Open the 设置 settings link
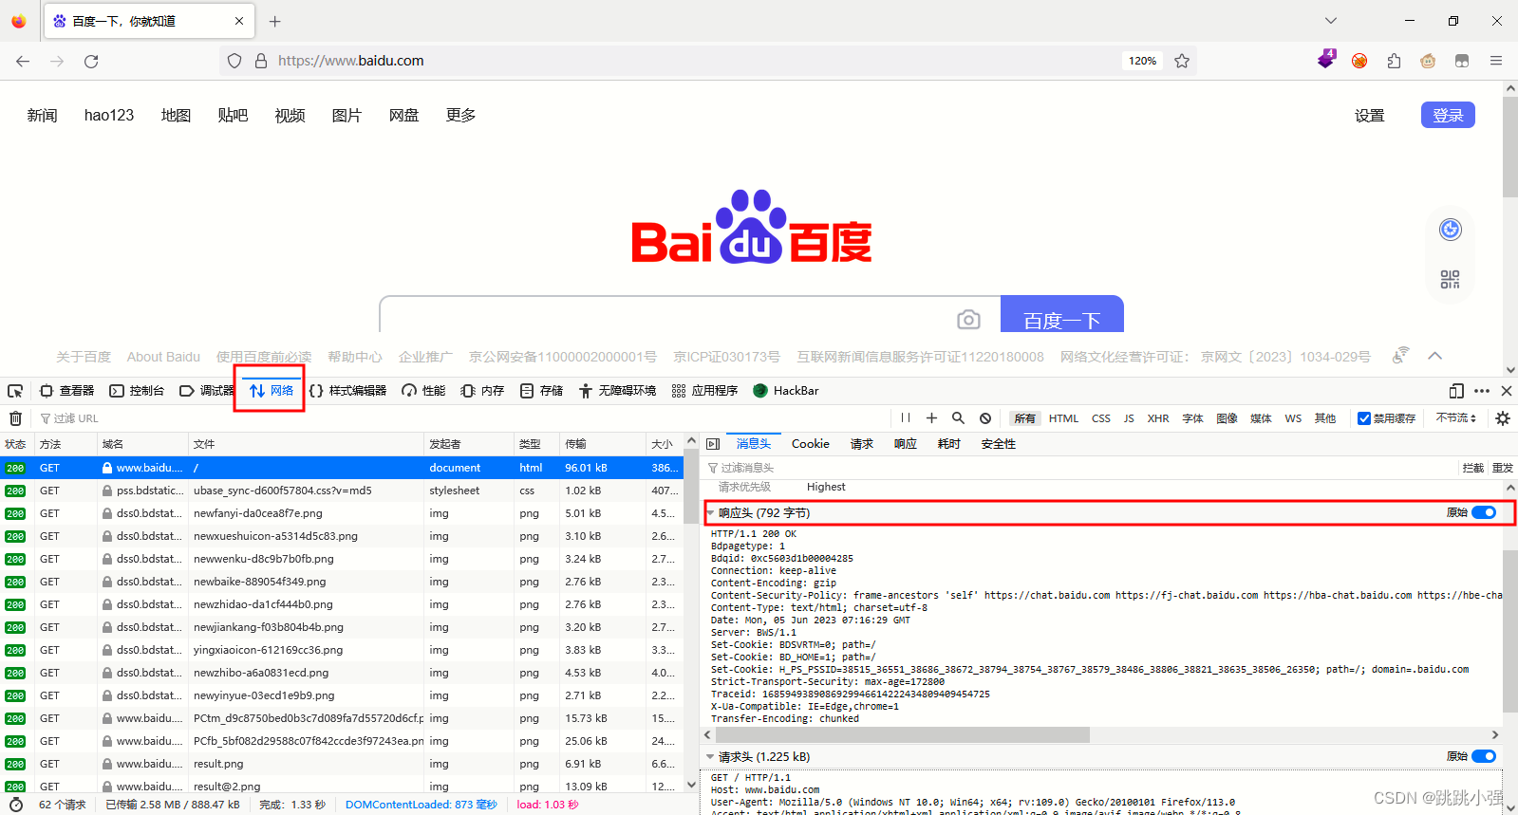Viewport: 1518px width, 815px height. click(x=1369, y=116)
